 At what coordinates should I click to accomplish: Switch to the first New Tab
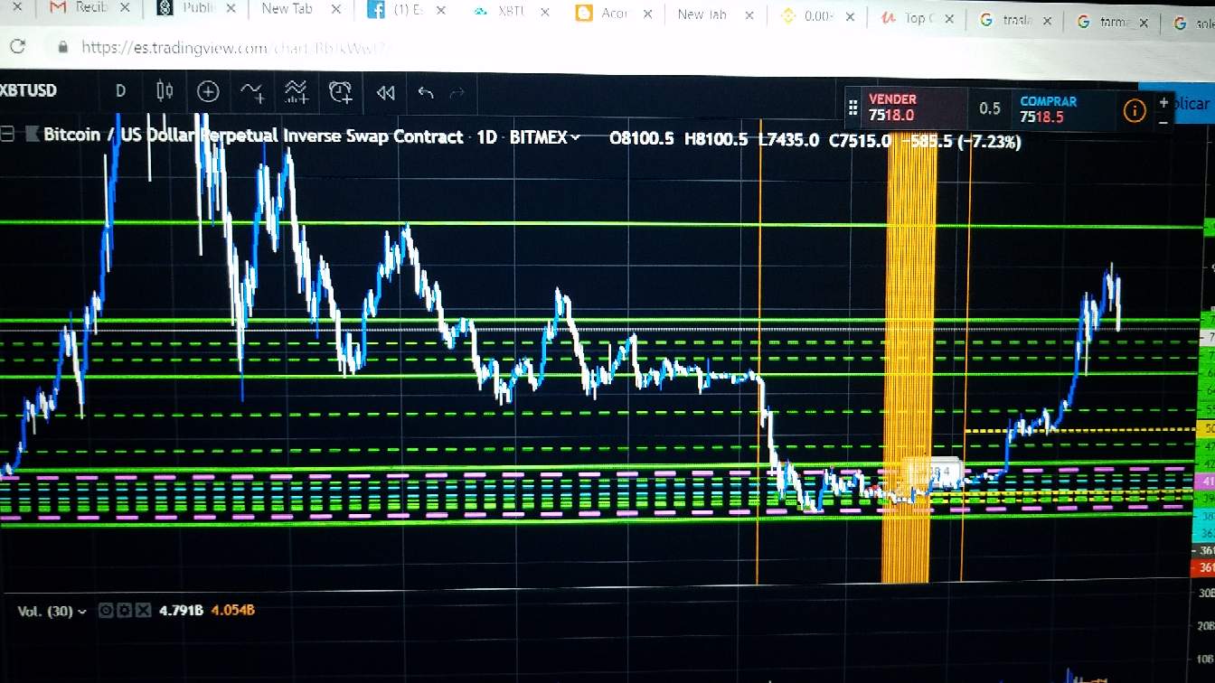point(289,9)
